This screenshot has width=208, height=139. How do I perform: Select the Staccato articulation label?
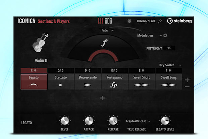[61, 77]
